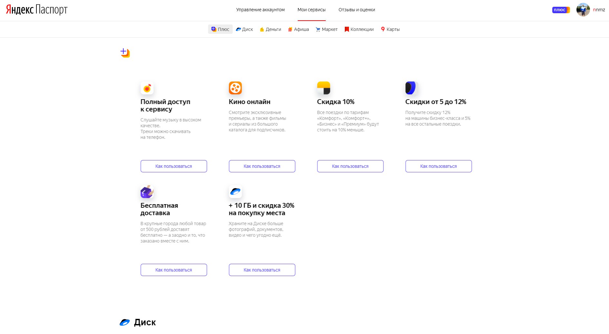Click the Диск section heading
The height and width of the screenshot is (334, 609).
coord(145,322)
